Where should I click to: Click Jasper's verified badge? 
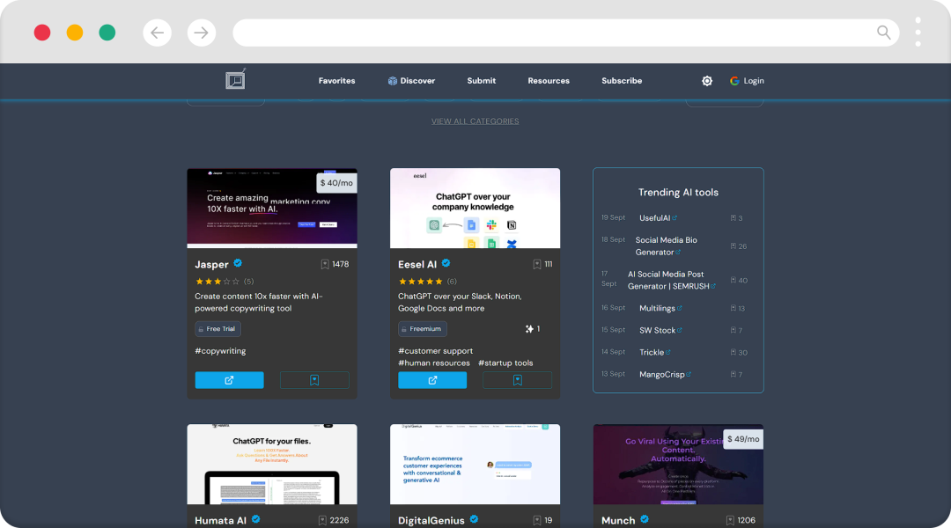point(238,263)
